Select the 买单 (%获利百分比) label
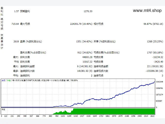Viewport: 165px width, 124px height. coord(105,42)
